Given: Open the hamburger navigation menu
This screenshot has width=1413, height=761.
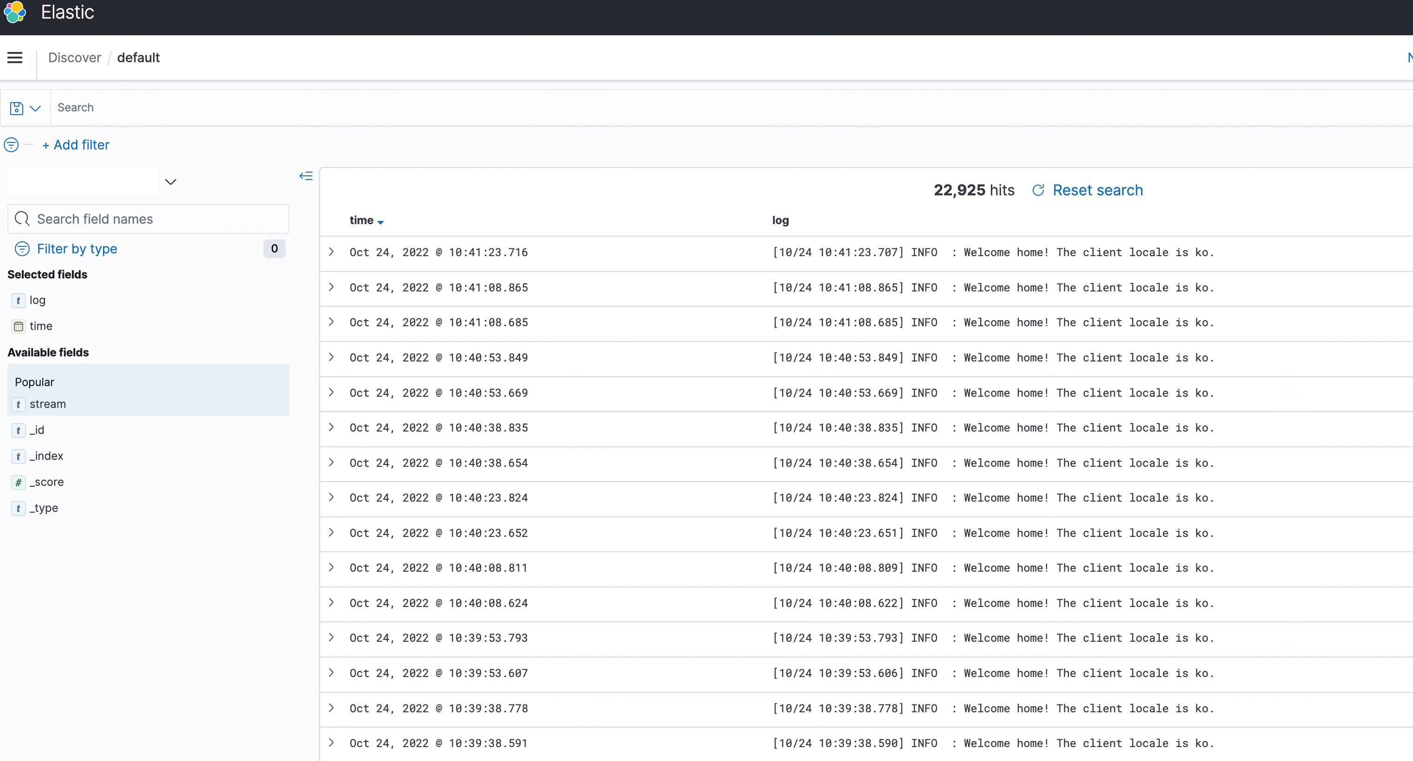Looking at the screenshot, I should pos(15,58).
